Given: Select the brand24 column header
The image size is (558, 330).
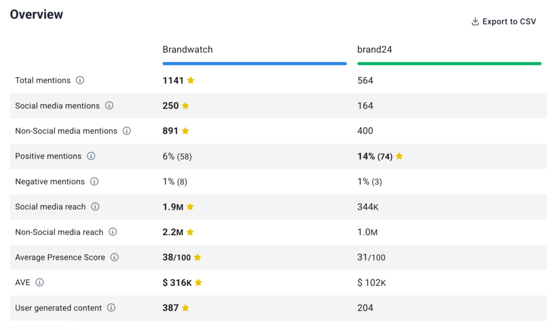Looking at the screenshot, I should pyautogui.click(x=374, y=50).
